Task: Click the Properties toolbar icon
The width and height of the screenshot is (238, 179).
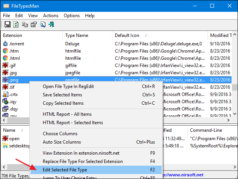Action: tap(33, 25)
